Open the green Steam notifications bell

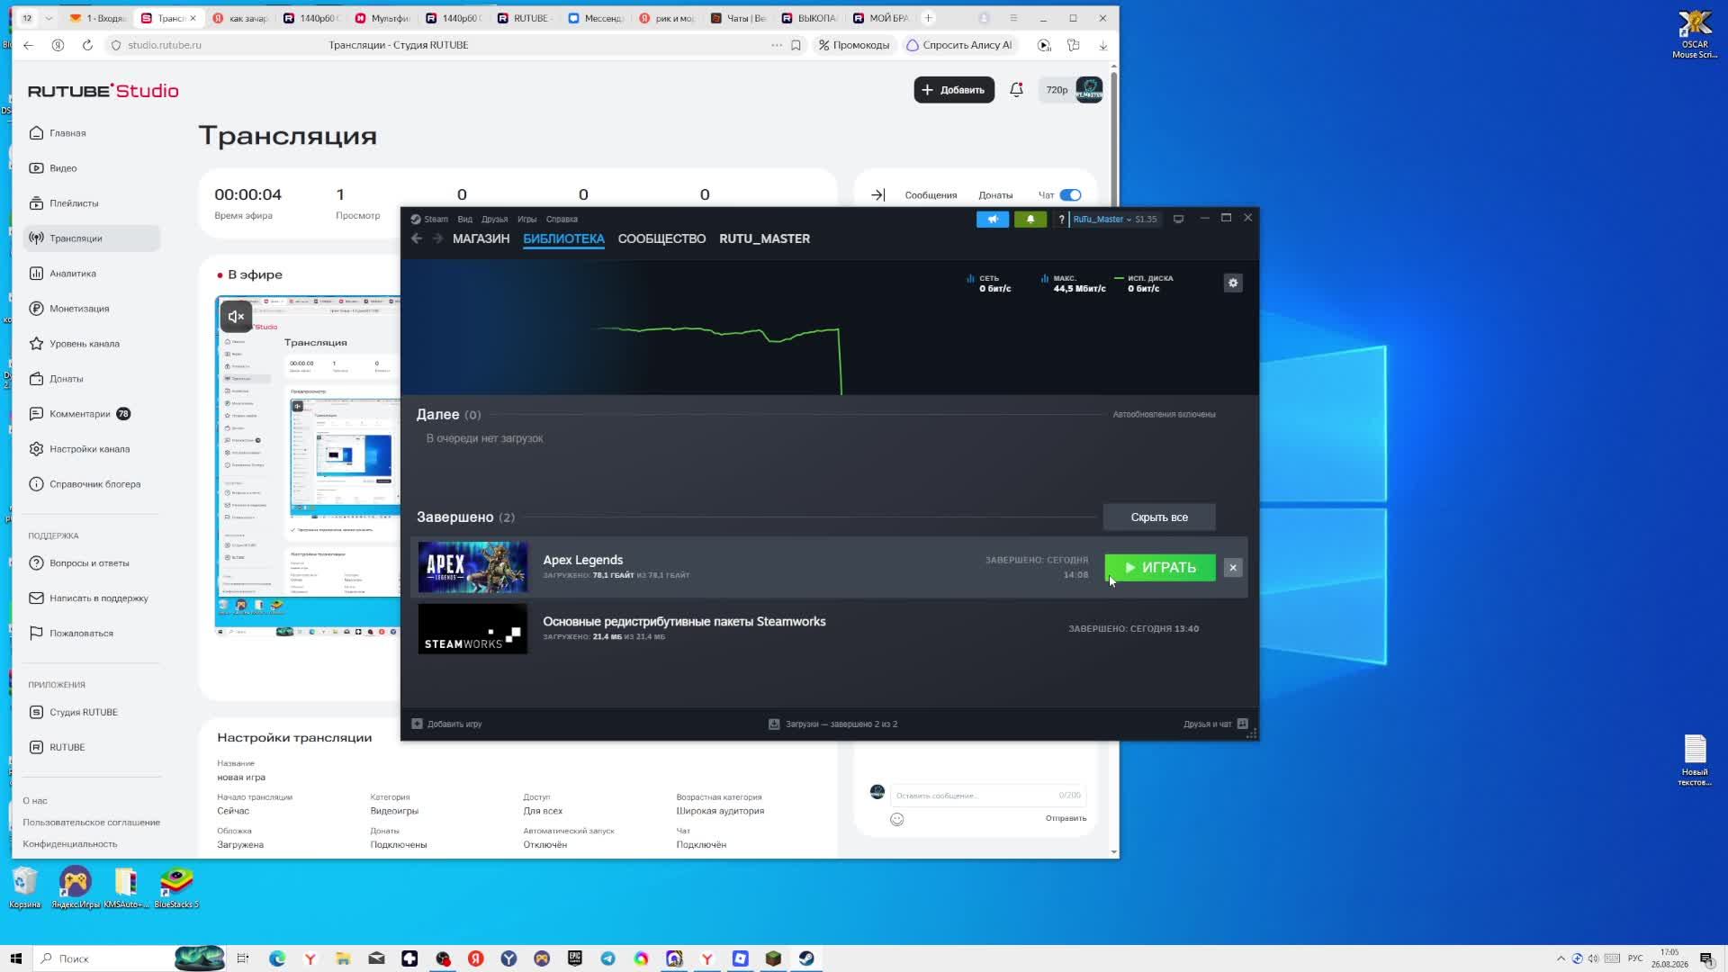(1030, 219)
